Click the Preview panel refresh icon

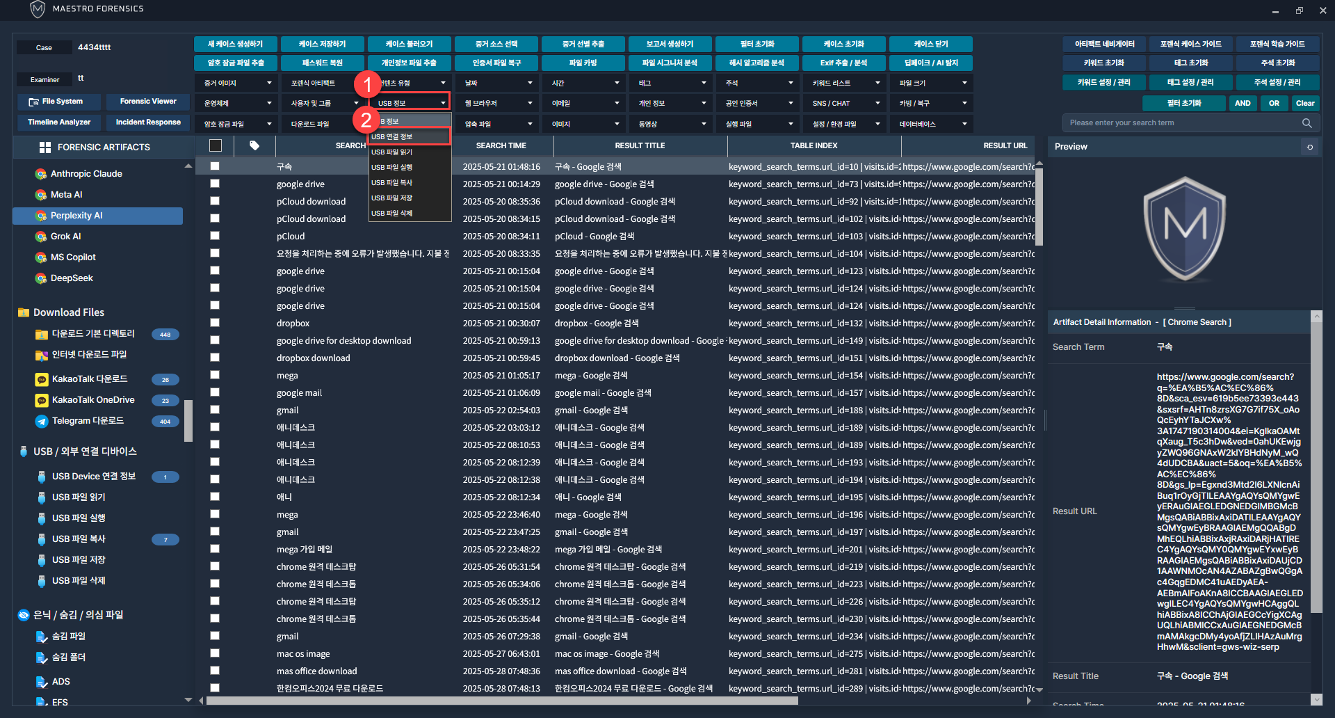point(1310,147)
